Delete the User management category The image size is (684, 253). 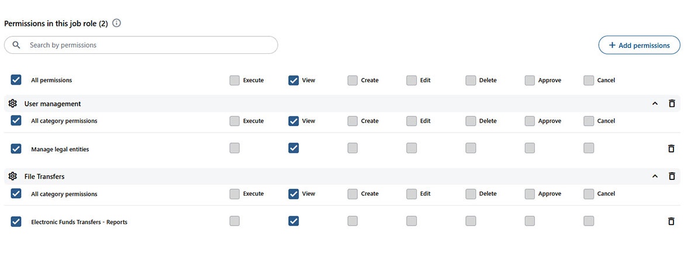(x=672, y=103)
